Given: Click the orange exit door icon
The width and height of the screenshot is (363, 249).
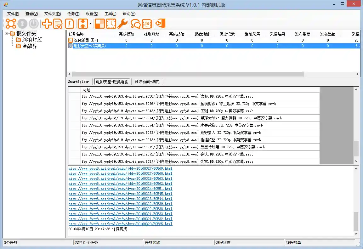Looking at the screenshot, I should 160,24.
